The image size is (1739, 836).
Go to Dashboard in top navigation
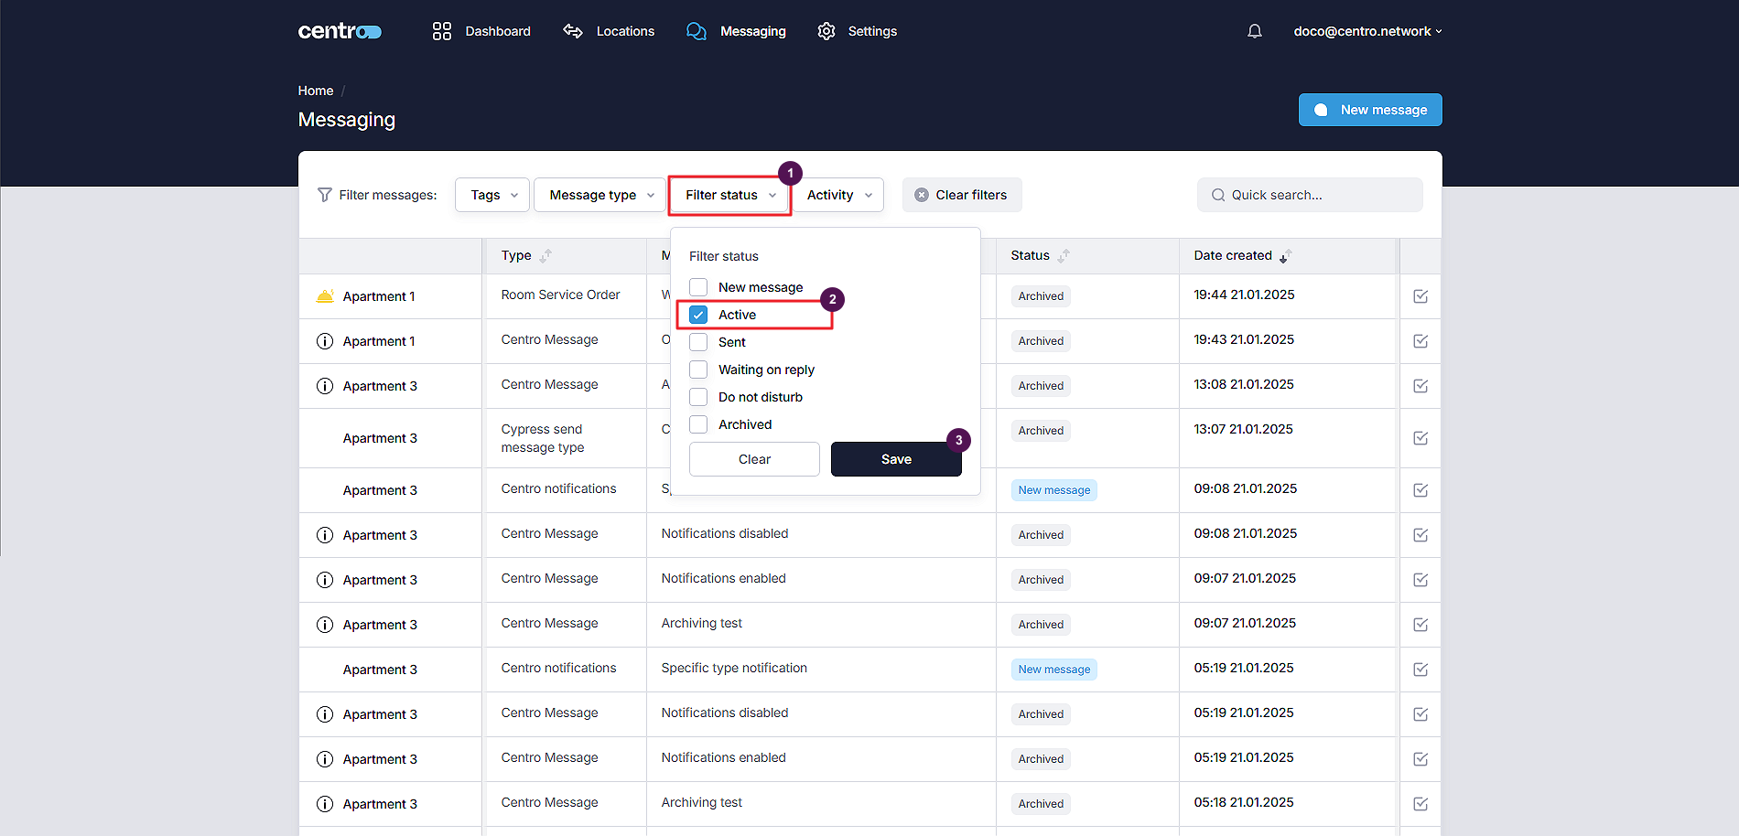[481, 31]
